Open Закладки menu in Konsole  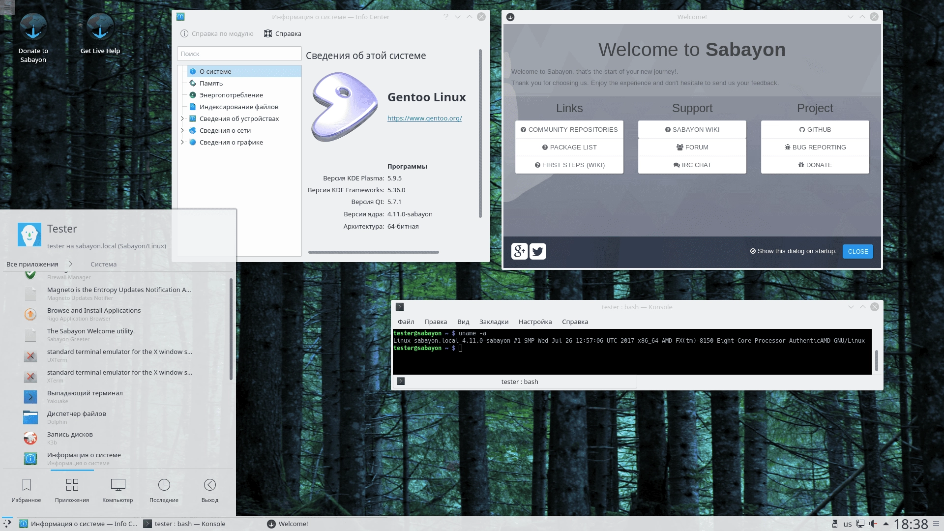(x=494, y=322)
